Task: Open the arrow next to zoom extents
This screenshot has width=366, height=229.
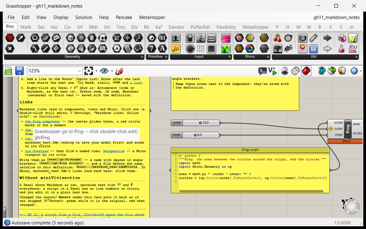Action: [x=96, y=71]
